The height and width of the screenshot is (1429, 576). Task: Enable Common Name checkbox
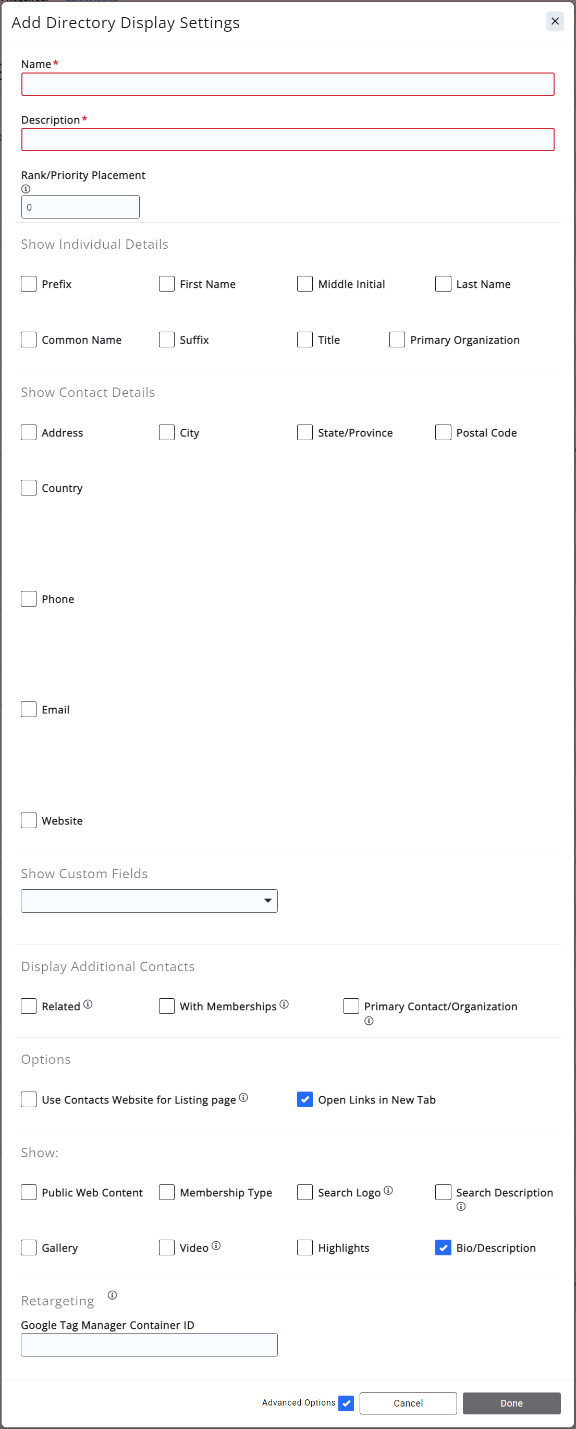coord(29,340)
